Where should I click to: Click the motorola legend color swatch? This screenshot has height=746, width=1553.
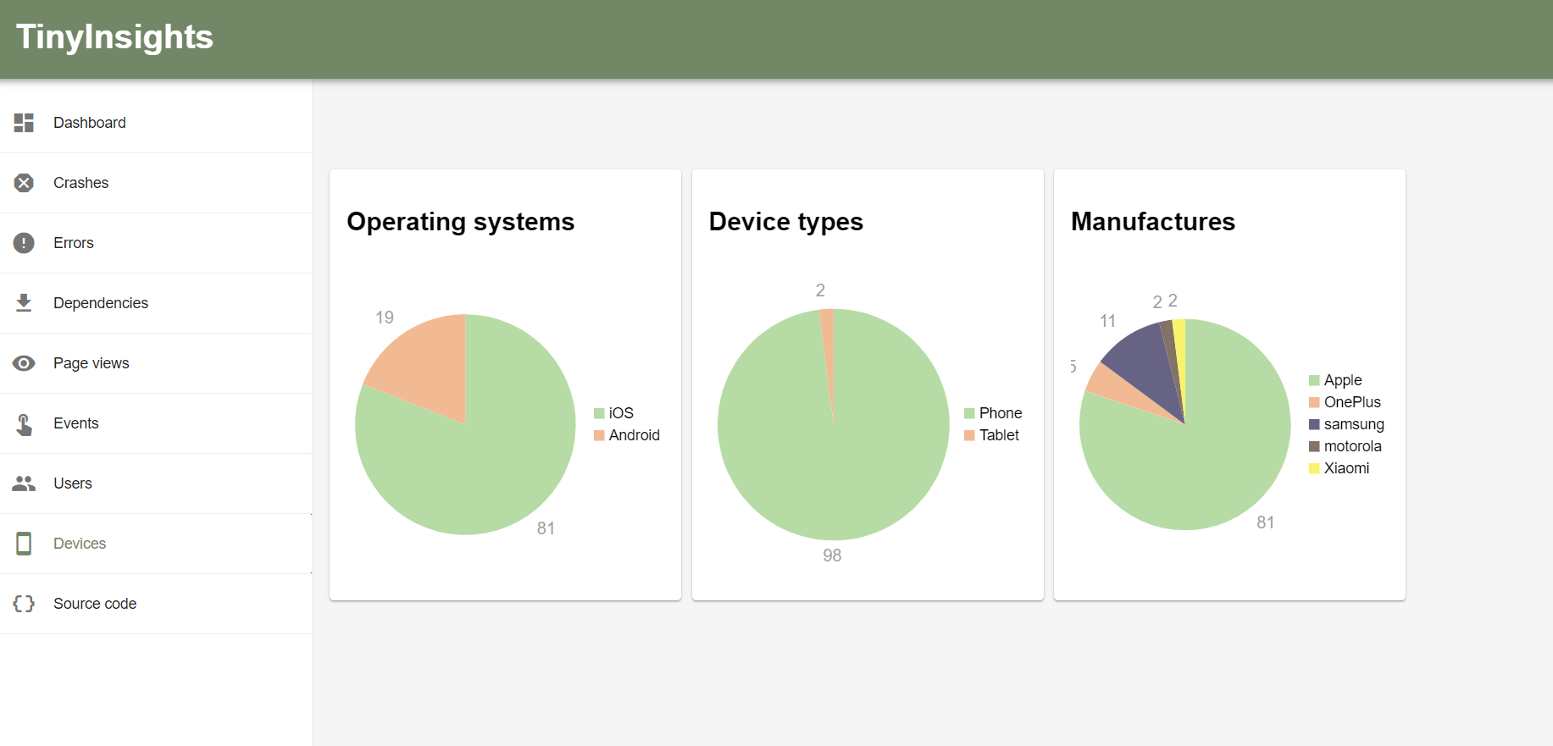pos(1314,446)
